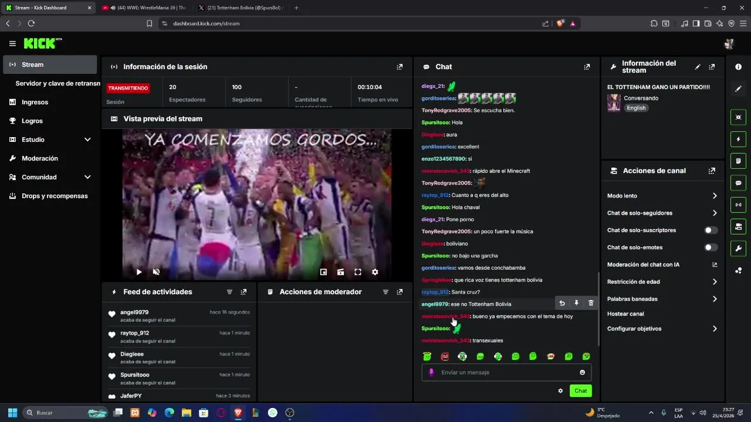Click the broadcast signal widget in right sidebar
Screen dimensions: 751x422
pyautogui.click(x=738, y=205)
